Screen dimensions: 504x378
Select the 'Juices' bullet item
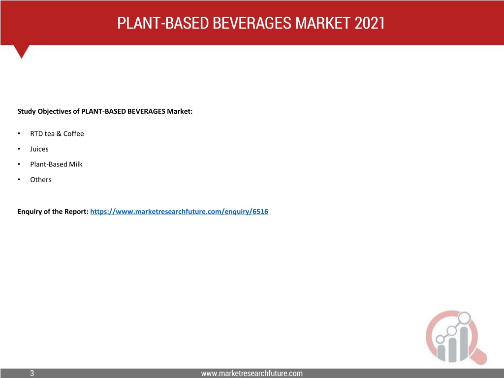39,149
